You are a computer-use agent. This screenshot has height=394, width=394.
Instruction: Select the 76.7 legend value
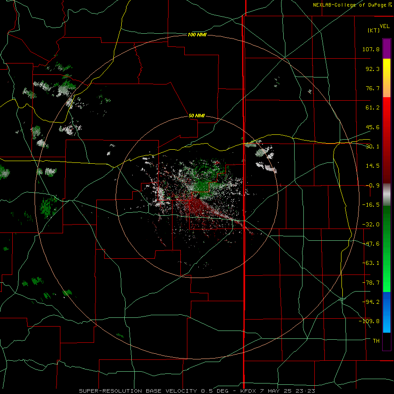(x=373, y=88)
